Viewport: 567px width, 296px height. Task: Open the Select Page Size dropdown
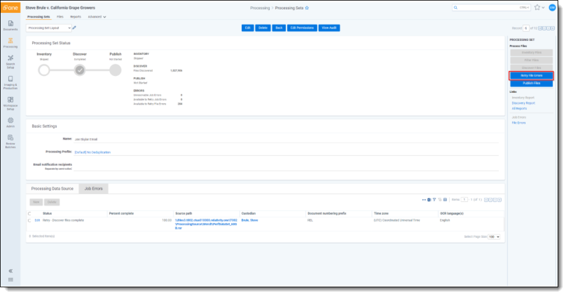click(x=494, y=236)
